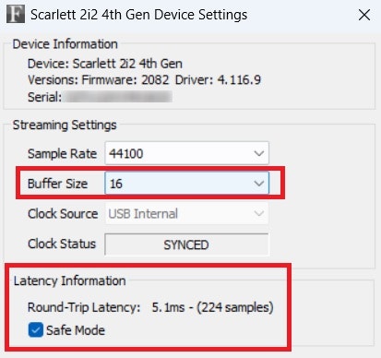Click the blurred Serial number value
This screenshot has height=358, width=381.
(x=119, y=97)
